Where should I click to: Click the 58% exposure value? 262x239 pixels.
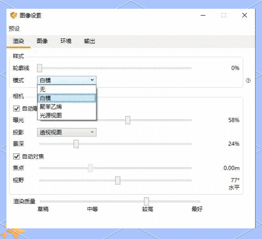pos(234,120)
